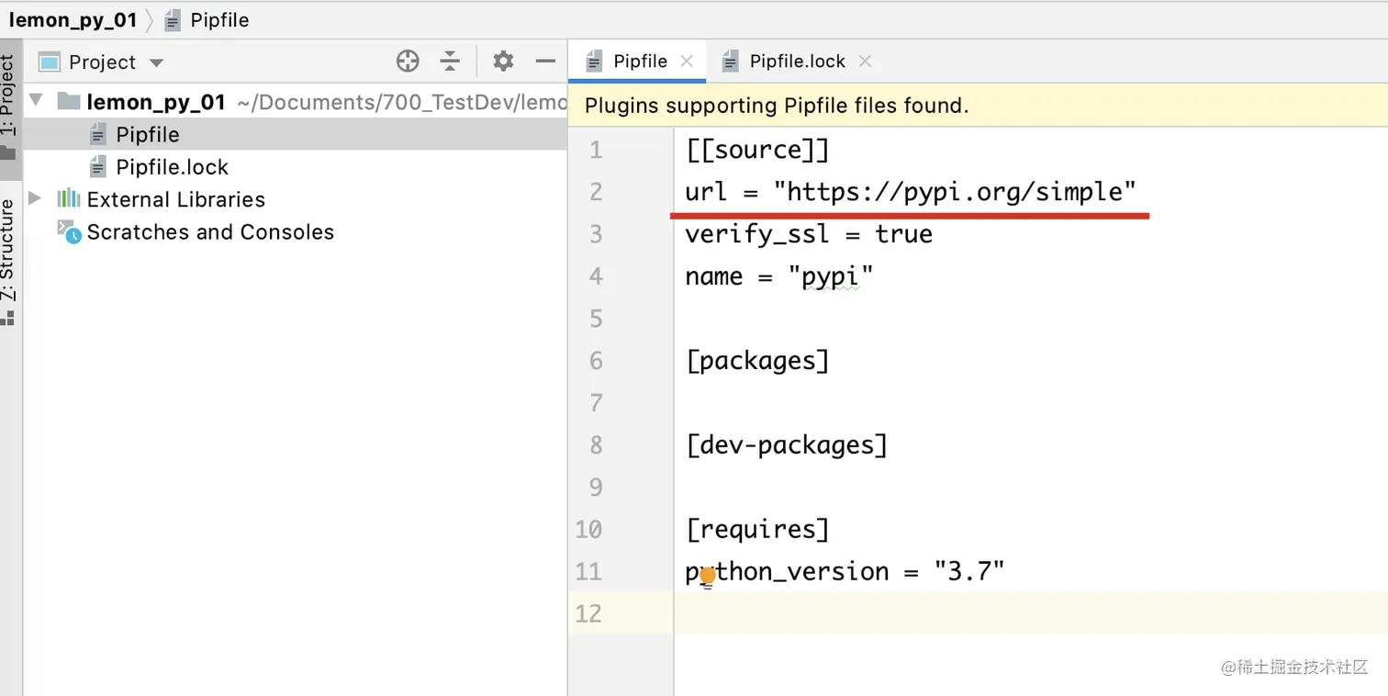Viewport: 1388px width, 696px height.
Task: Click the collapse all icon in Project panel
Action: [x=450, y=62]
